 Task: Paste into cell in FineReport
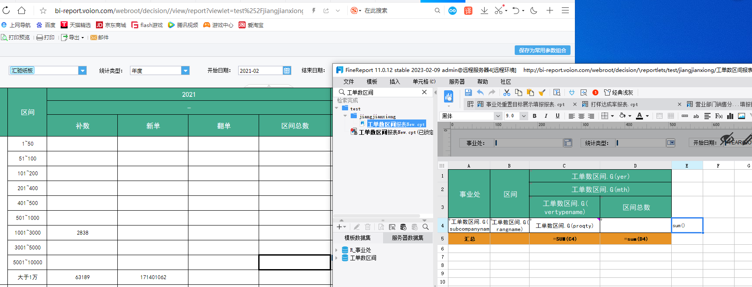click(530, 92)
